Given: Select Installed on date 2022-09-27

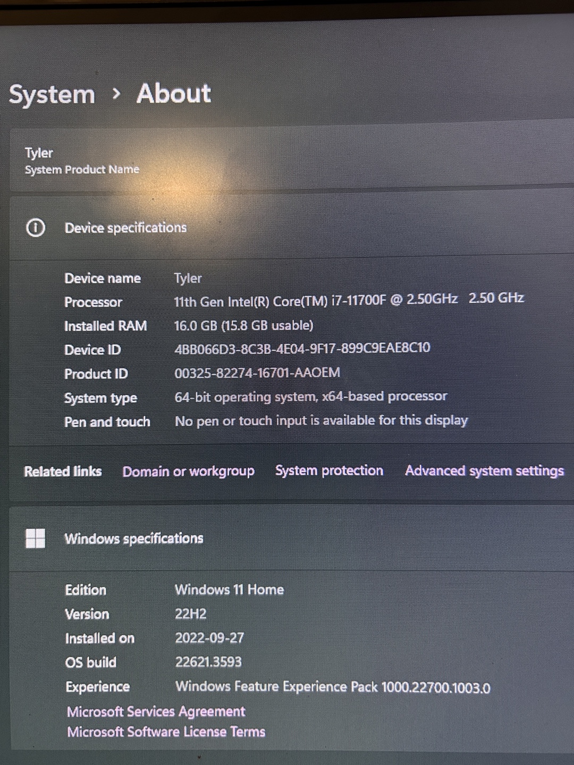Looking at the screenshot, I should [x=209, y=637].
